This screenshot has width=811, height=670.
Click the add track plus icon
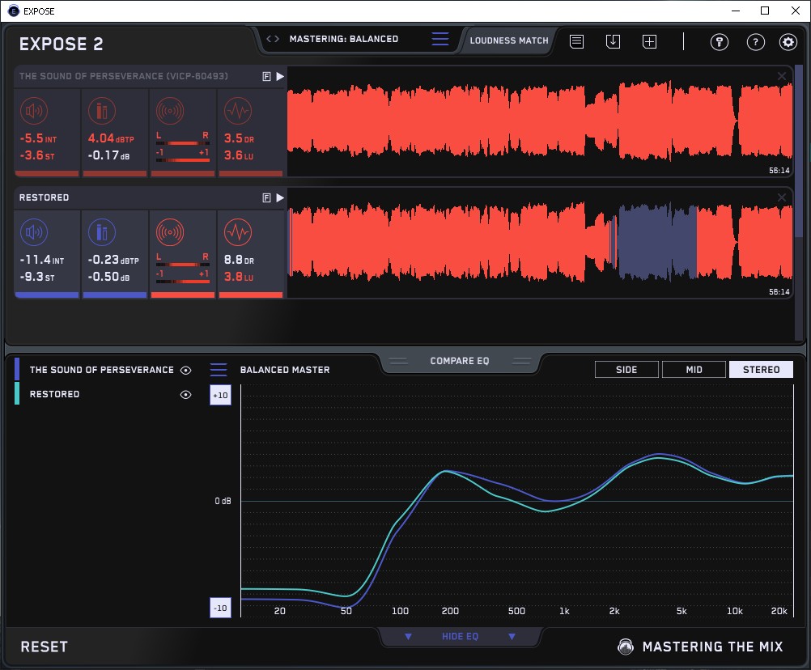[649, 41]
